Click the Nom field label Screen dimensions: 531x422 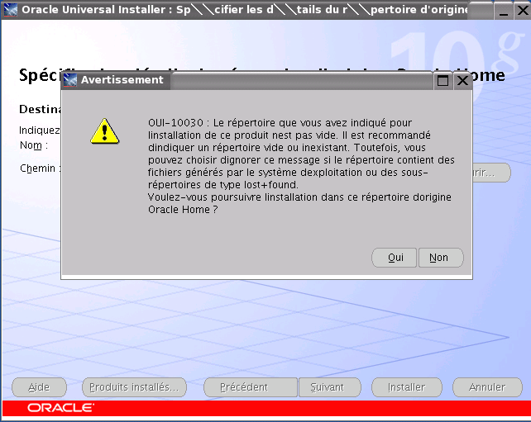pos(34,145)
